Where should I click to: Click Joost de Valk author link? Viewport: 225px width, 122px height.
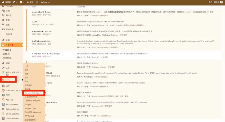[98, 106]
